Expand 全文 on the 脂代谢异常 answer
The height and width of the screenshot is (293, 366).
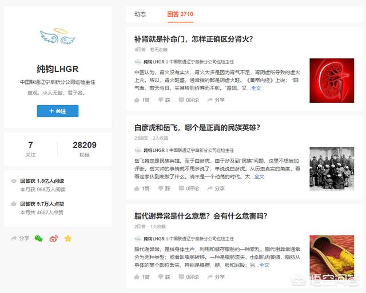264,265
